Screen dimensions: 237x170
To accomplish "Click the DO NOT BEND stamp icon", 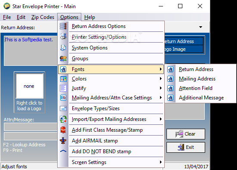I will tap(63, 151).
